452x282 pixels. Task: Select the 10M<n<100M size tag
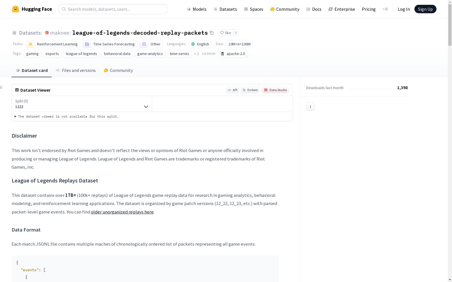pyautogui.click(x=240, y=44)
